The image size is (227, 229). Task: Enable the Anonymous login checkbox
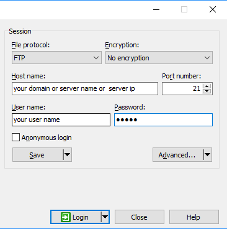[x=16, y=138]
